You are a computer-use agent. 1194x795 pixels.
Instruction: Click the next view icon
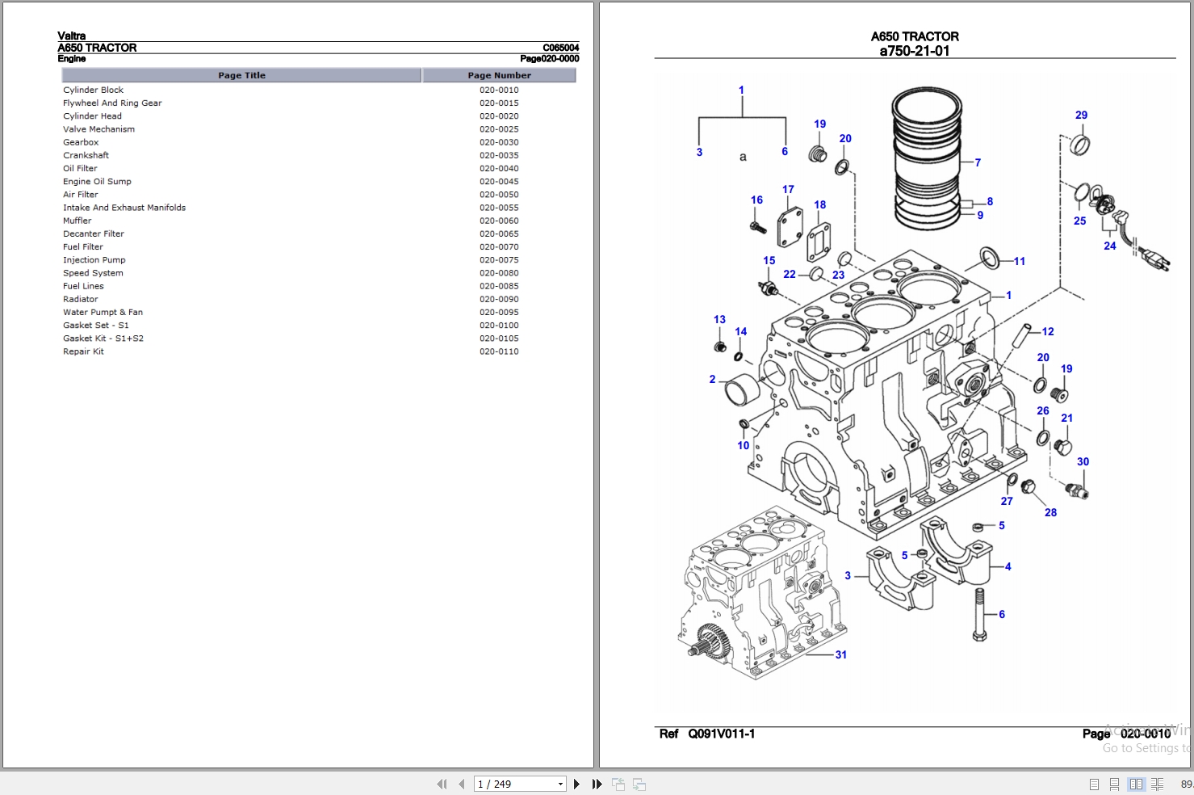tap(639, 784)
